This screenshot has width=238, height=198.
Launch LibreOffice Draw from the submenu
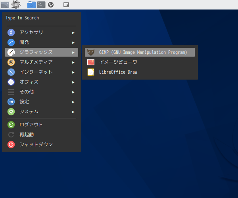click(x=140, y=72)
